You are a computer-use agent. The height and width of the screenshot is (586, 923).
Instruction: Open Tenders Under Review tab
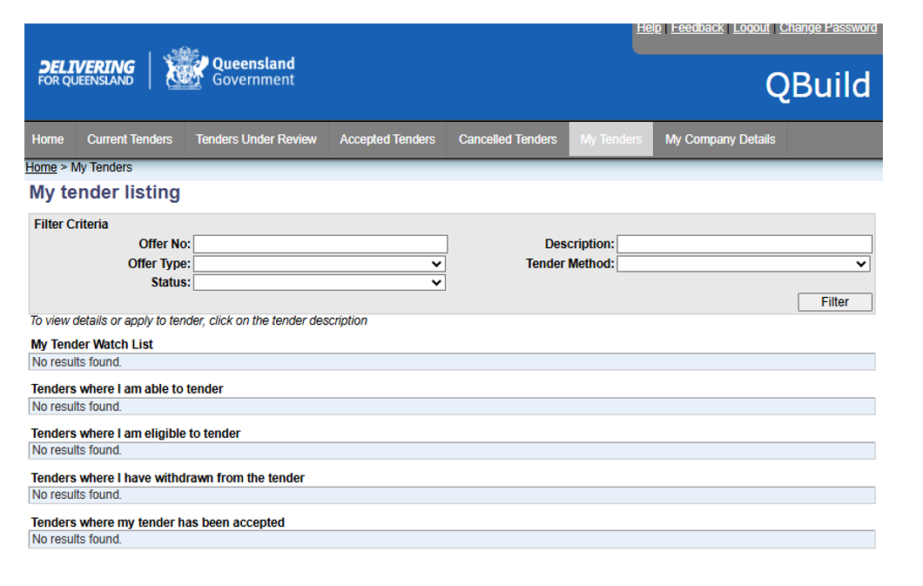click(256, 139)
